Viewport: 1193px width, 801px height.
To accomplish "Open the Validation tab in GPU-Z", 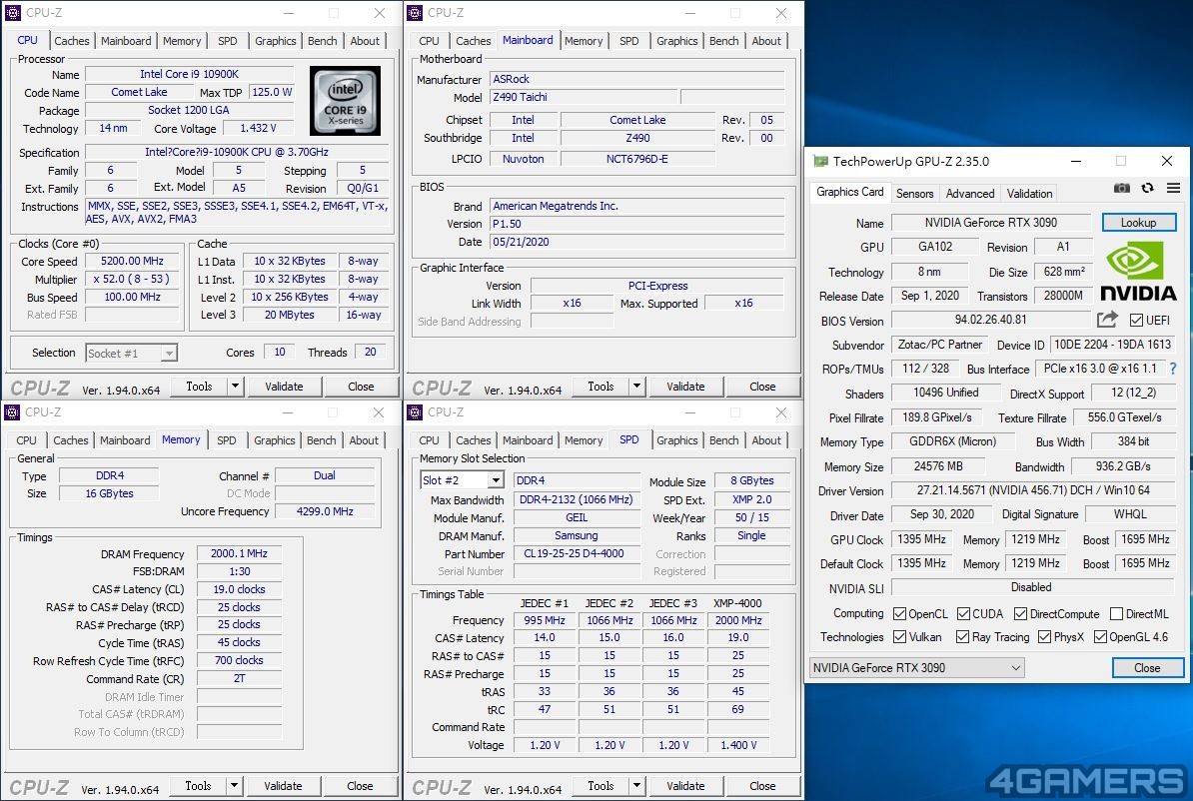I will (x=1029, y=193).
